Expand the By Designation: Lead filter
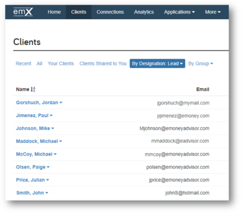242x213 pixels. [x=157, y=63]
